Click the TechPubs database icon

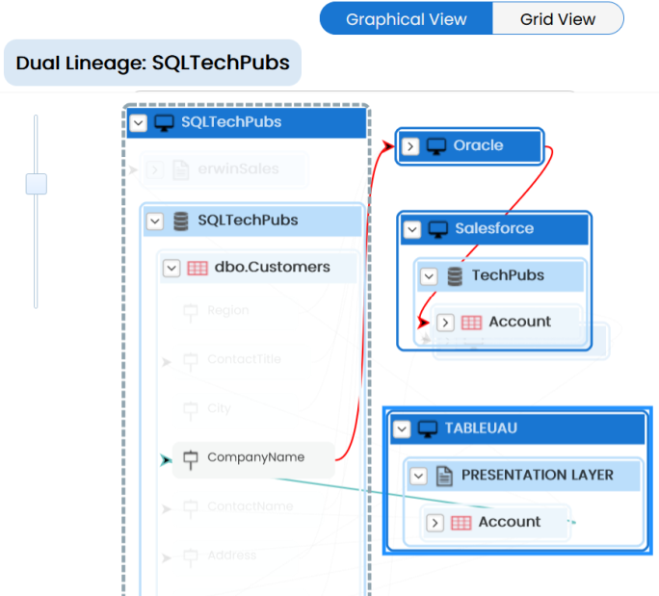455,276
